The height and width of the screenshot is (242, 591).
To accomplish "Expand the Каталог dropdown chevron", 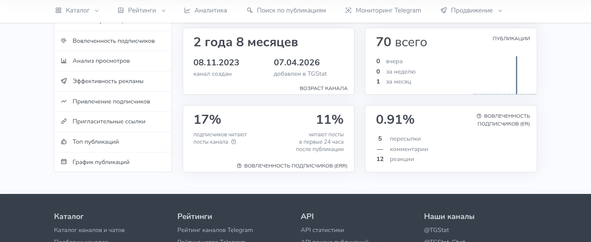I will click(x=96, y=10).
